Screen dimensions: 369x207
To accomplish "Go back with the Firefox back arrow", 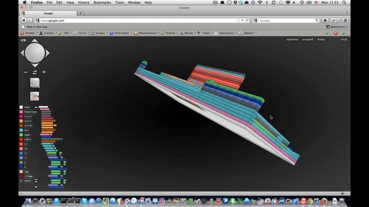I will (23, 21).
